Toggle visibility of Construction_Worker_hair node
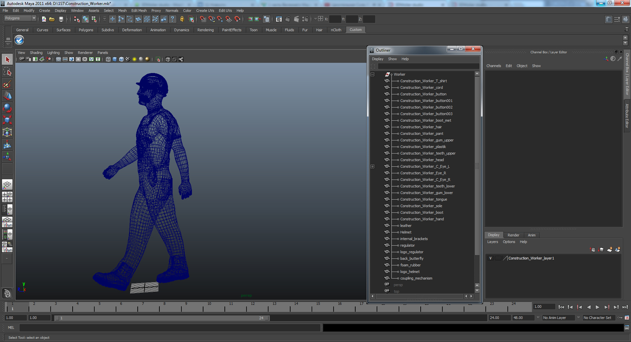Viewport: 631px width, 342px height. (x=387, y=127)
